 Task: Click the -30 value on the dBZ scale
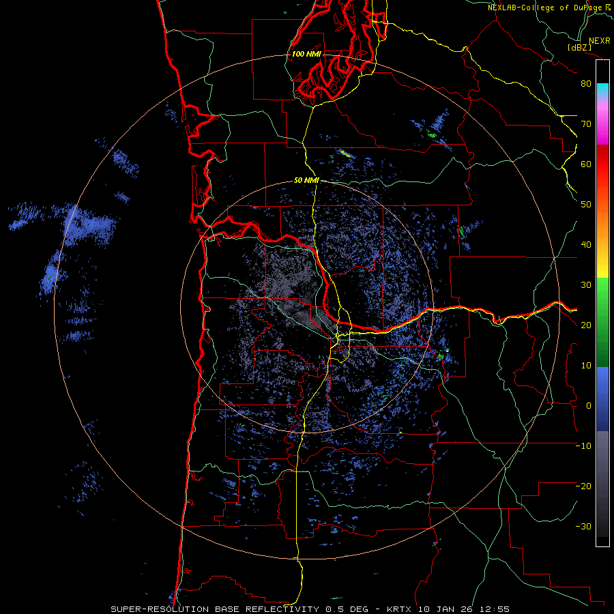tap(583, 527)
